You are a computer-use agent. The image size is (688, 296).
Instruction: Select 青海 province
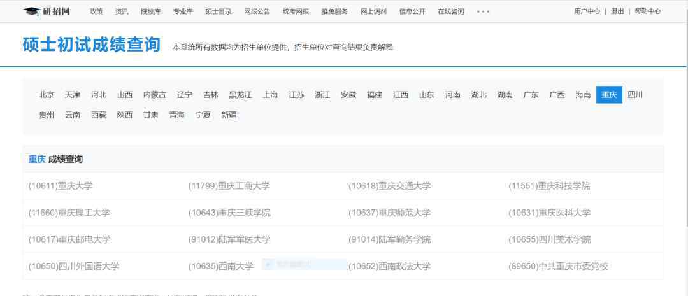point(177,115)
